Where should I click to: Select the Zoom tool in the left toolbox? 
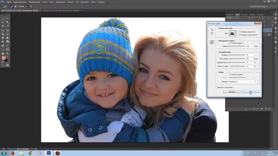pyautogui.click(x=7, y=53)
